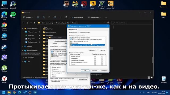Open the Spotify desktop shortcut

[x=13, y=15]
